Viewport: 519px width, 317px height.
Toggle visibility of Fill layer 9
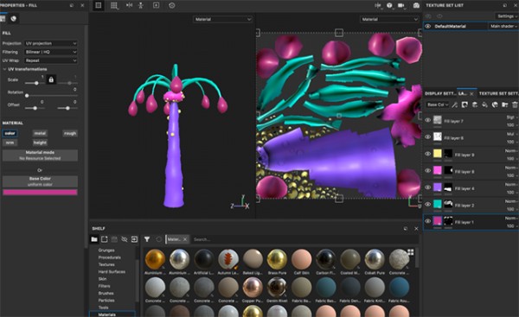tap(427, 154)
